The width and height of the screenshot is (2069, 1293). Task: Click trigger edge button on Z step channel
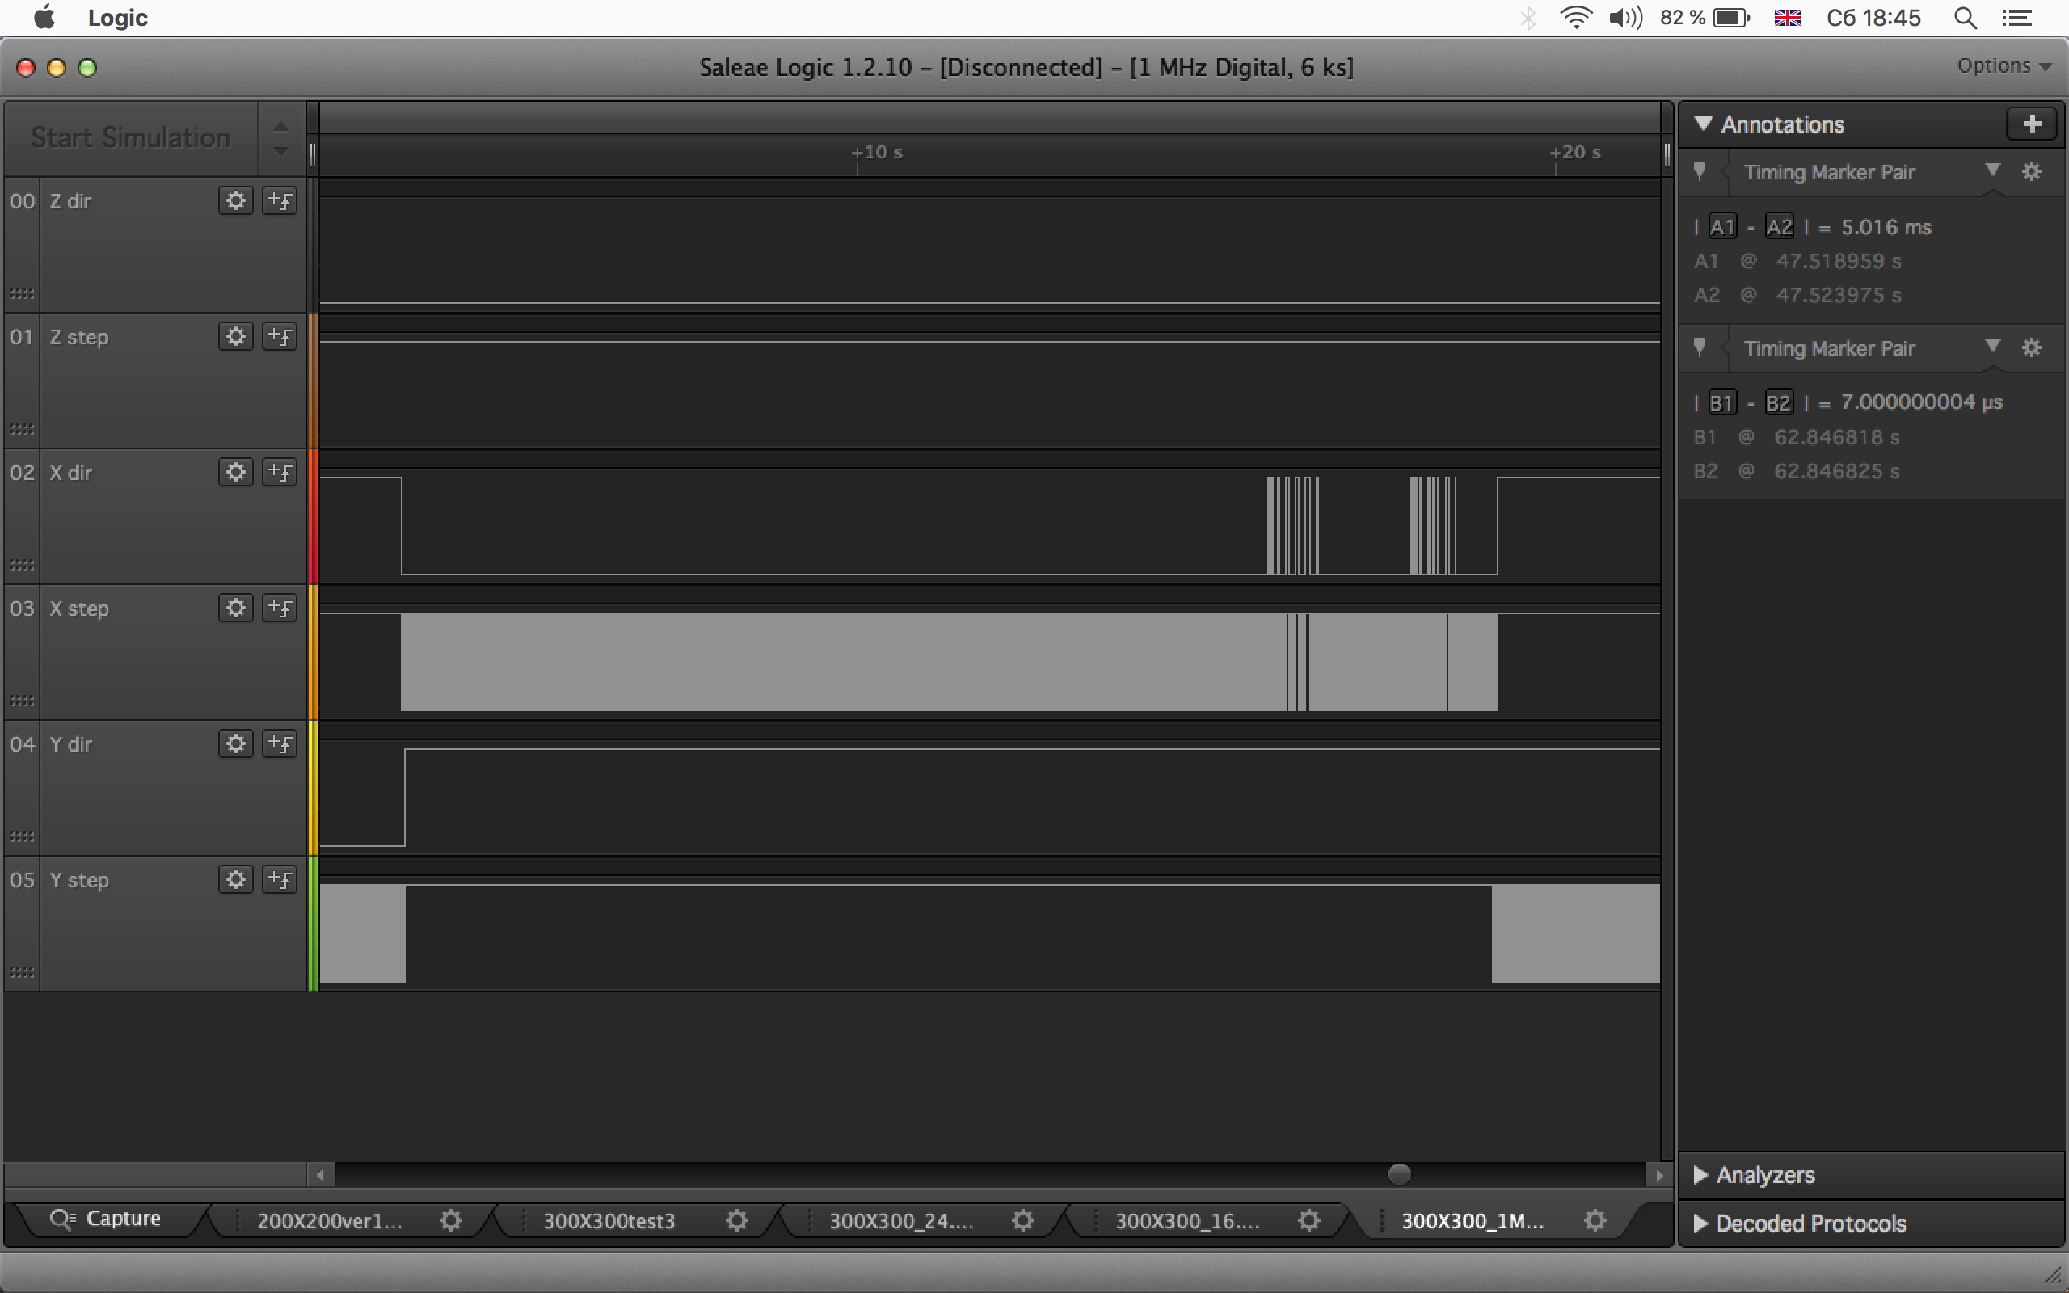point(280,336)
